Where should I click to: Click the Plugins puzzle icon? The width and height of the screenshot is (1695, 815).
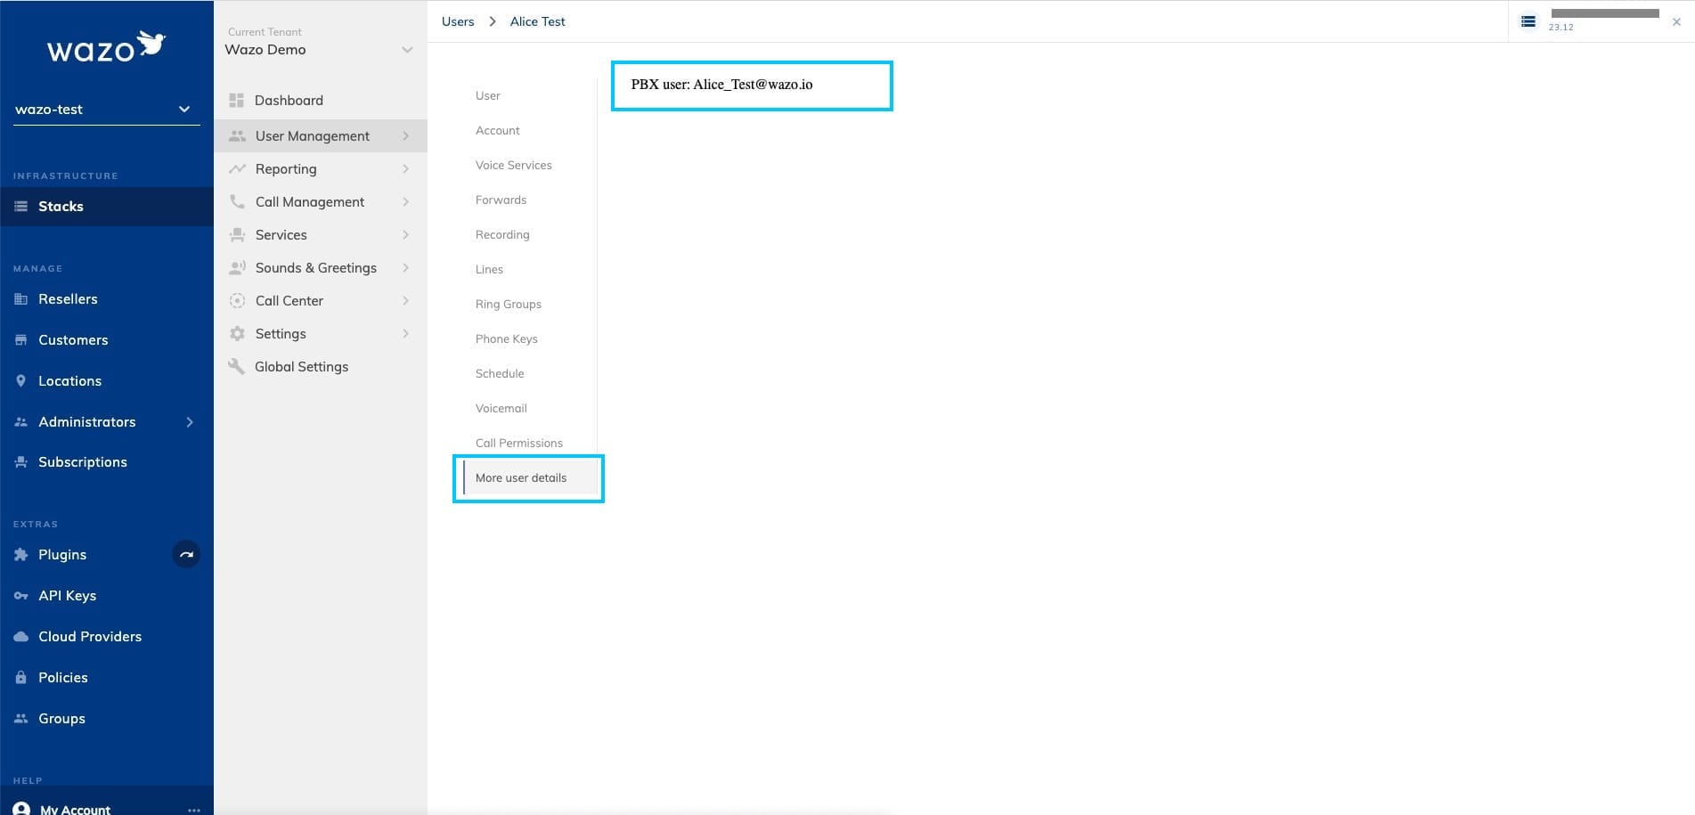(20, 555)
